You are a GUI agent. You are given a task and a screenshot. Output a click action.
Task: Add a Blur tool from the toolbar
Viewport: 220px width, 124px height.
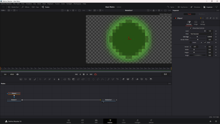coord(59,79)
